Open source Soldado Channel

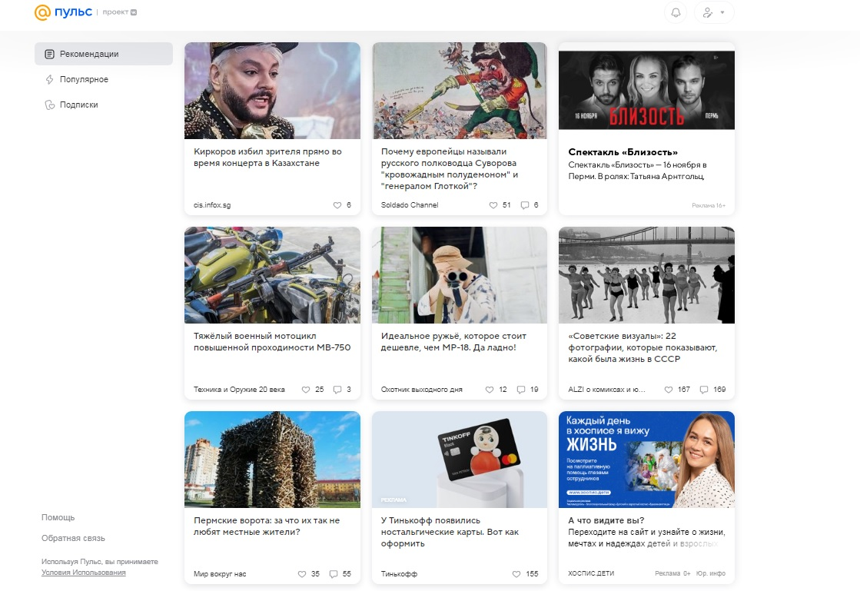click(410, 205)
